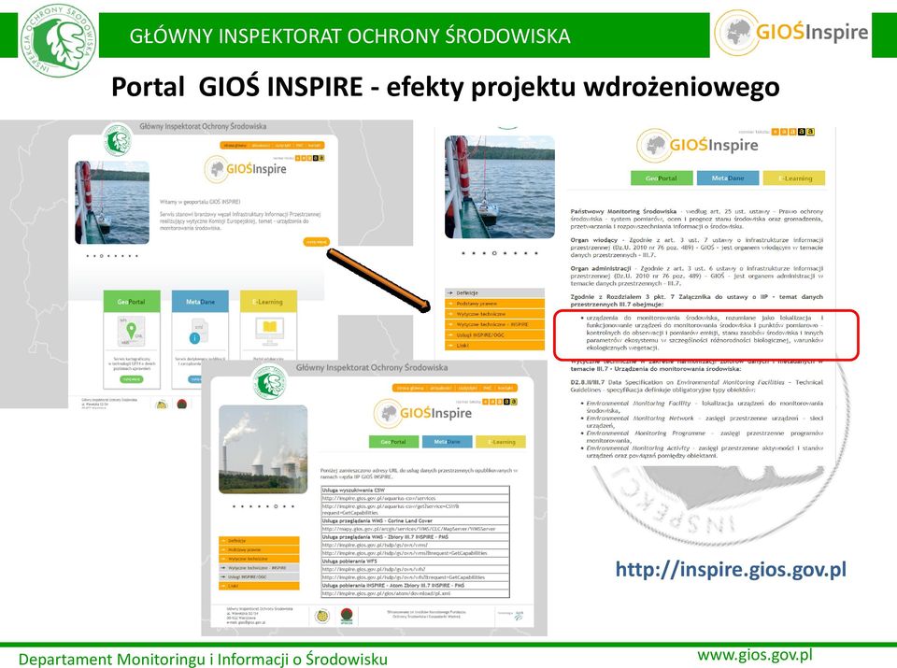Click the oak-leaf logo on the services page screenshot
The width and height of the screenshot is (897, 668).
[x=269, y=382]
